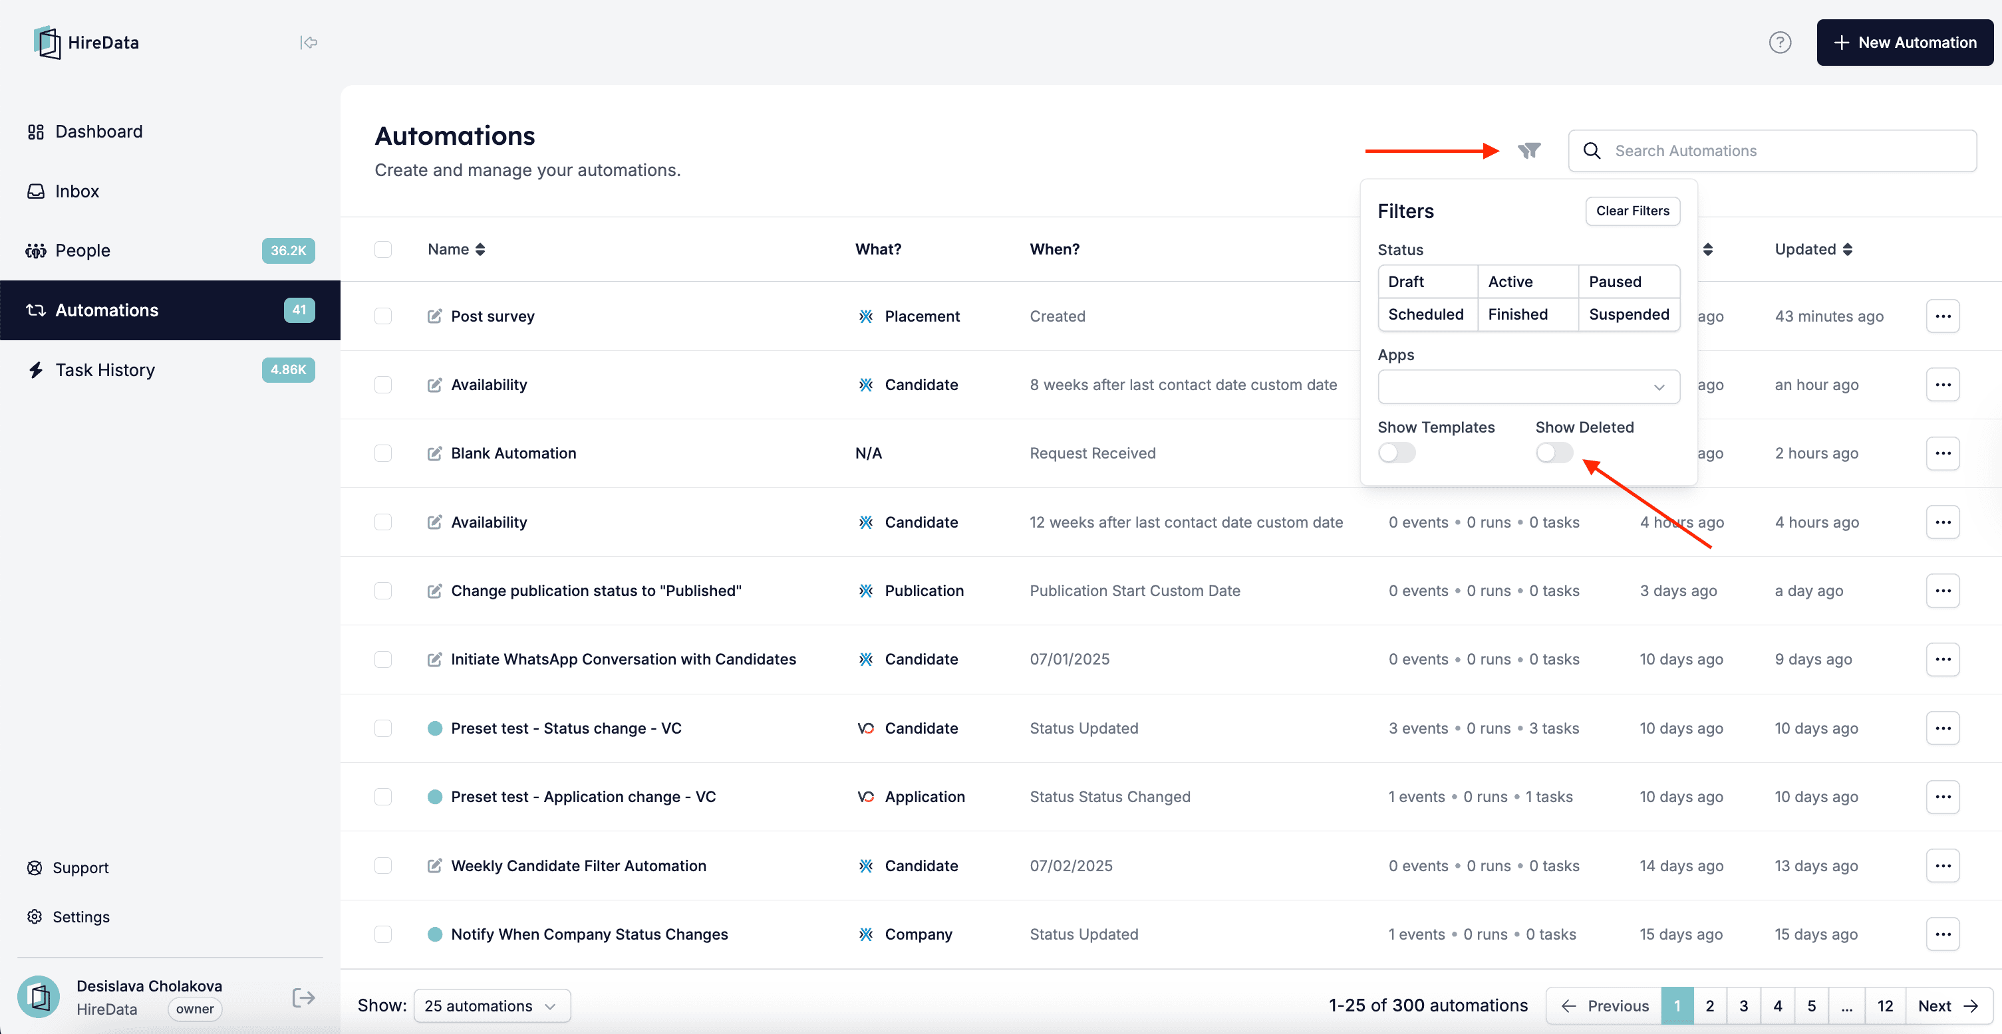
Task: Open Dashboard in sidebar
Action: (x=170, y=132)
